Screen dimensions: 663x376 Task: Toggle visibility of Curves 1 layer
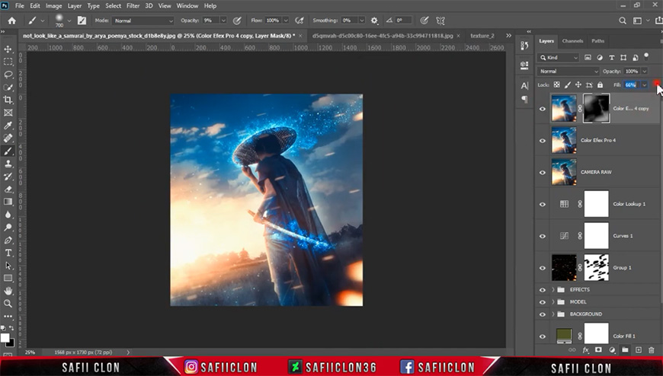[x=543, y=236]
